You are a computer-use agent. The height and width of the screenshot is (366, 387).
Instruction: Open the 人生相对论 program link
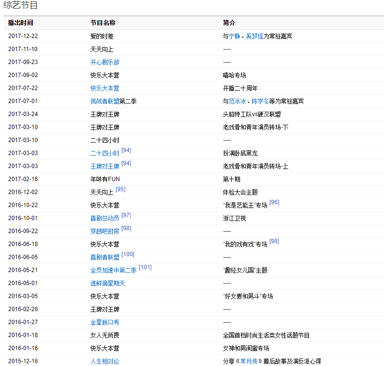click(105, 361)
